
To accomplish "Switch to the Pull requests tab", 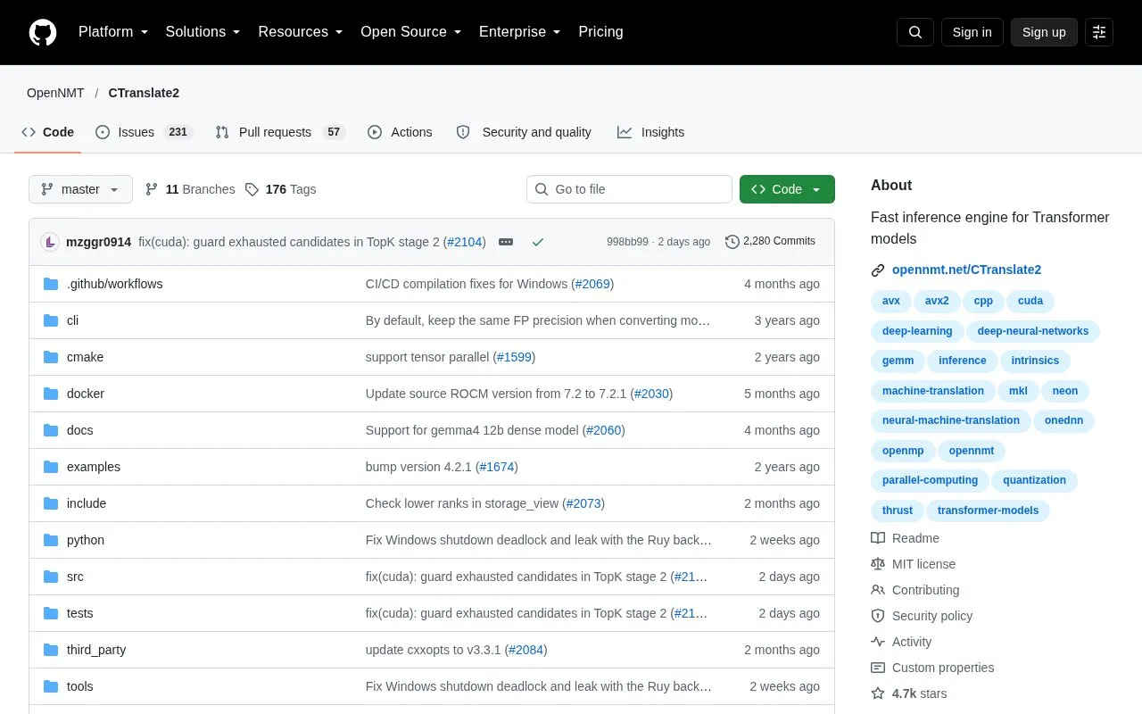I will tap(280, 132).
